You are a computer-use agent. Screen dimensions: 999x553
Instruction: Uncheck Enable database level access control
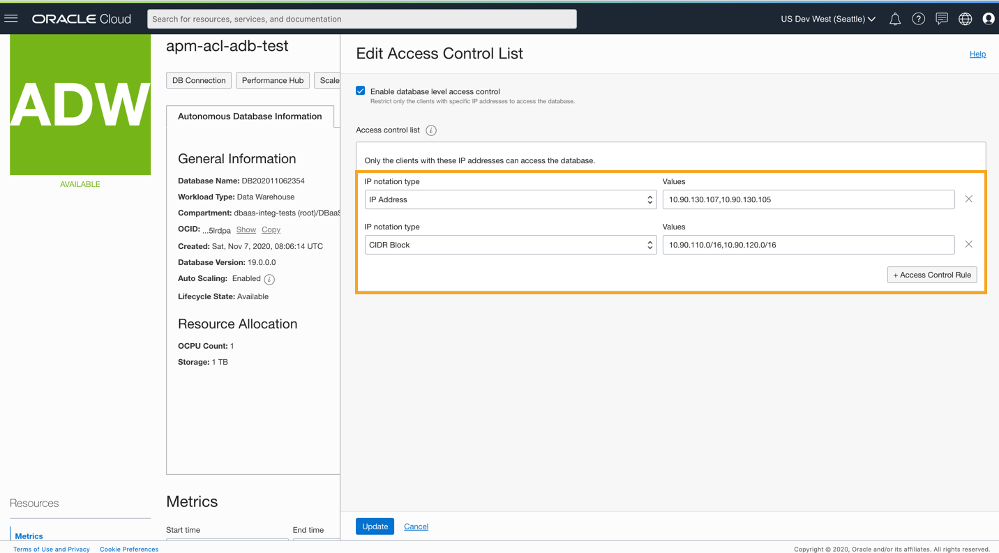[x=361, y=91]
